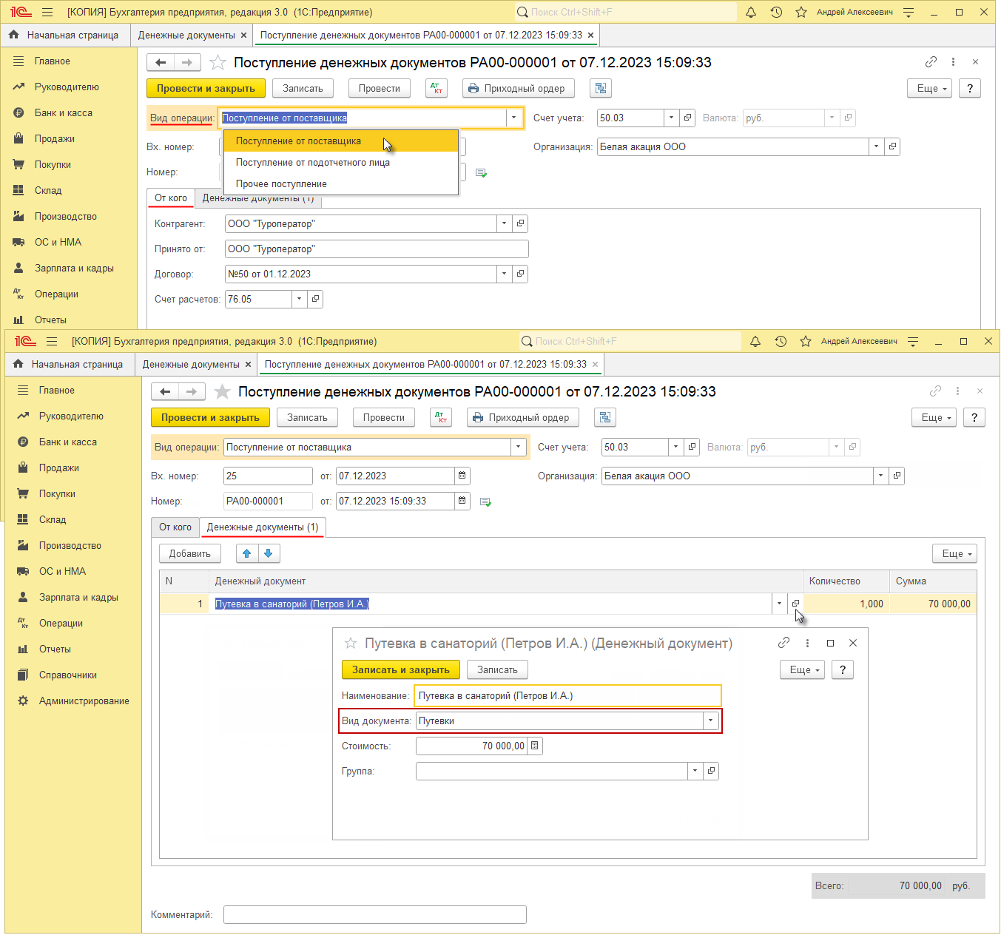Choose Поступление от поставщика in the dropdown list
The width and height of the screenshot is (1001, 935).
tap(341, 141)
